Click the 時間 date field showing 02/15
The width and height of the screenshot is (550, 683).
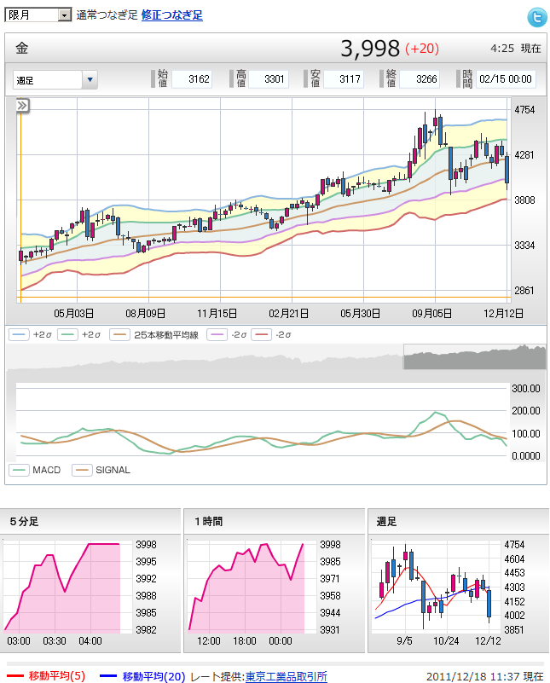tap(506, 79)
